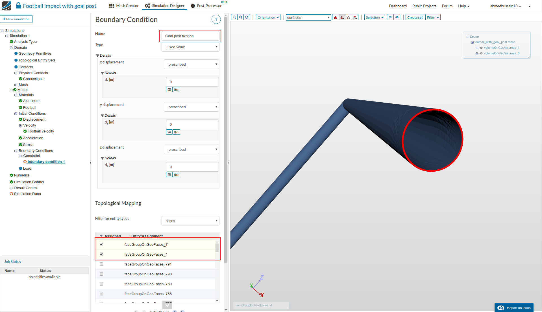Uncheck faceGroupOnGeoFaces_7 assignment
Image resolution: width=542 pixels, height=312 pixels.
coord(101,244)
